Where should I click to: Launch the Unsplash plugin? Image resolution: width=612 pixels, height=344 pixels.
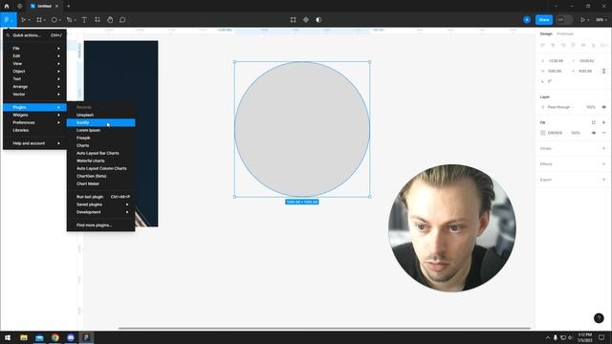point(101,115)
